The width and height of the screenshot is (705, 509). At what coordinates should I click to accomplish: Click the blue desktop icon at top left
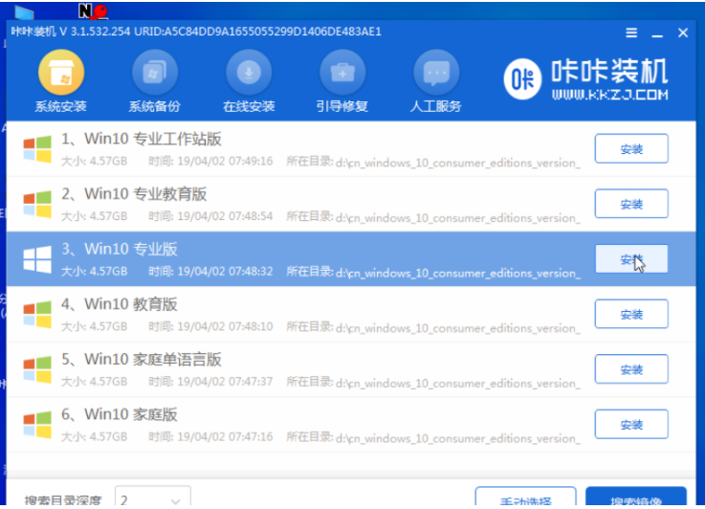[24, 12]
